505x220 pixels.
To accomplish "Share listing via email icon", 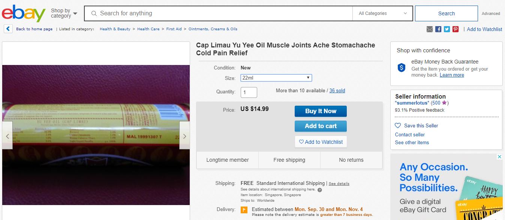I will pos(430,29).
